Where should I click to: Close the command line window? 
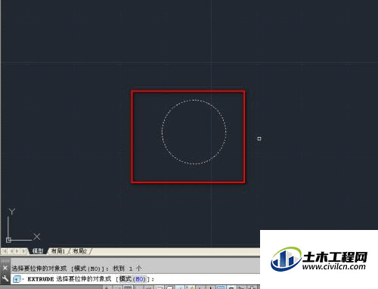click(5, 268)
